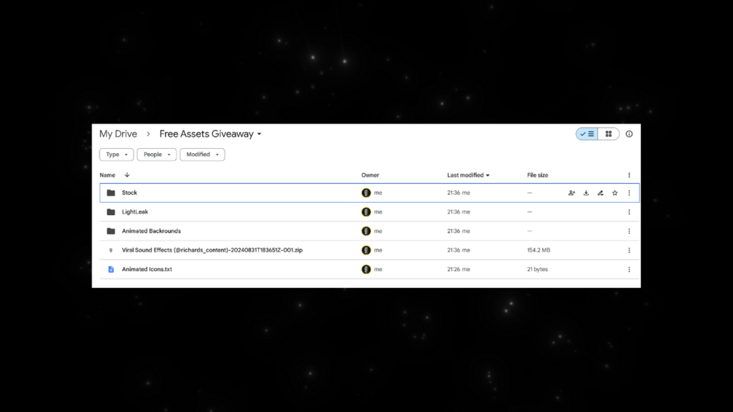Switch to grid layout view

click(x=608, y=134)
